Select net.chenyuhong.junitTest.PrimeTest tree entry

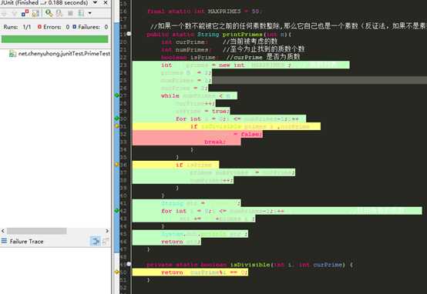coord(64,54)
